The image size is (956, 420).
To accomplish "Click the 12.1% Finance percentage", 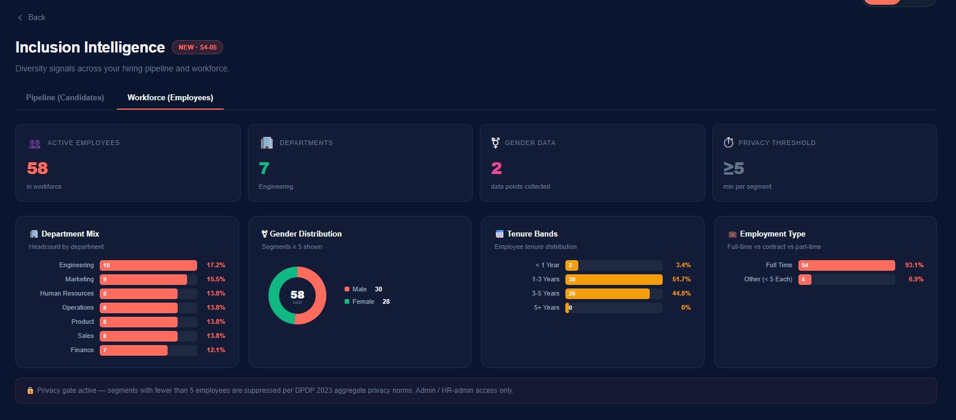I will point(216,350).
